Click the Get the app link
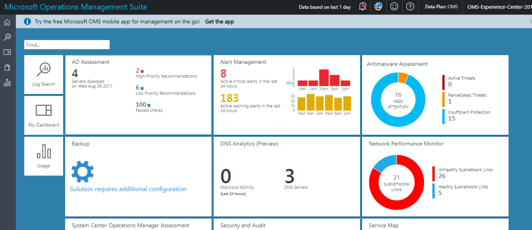532x230 pixels. [x=220, y=22]
